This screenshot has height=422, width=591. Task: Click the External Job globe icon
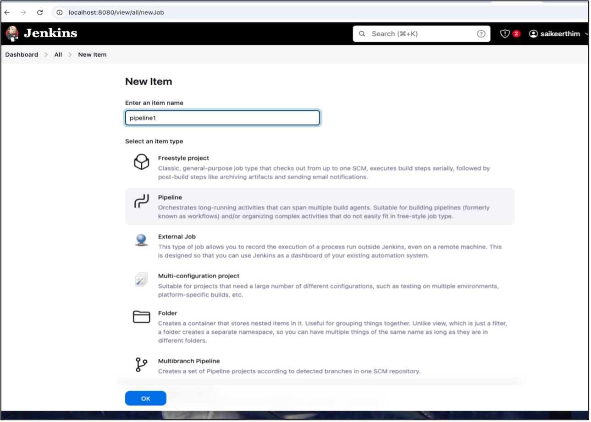tap(141, 240)
